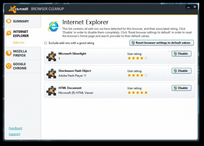Click the large Internet Explorer header logo
This screenshot has width=204, height=146.
[53, 26]
